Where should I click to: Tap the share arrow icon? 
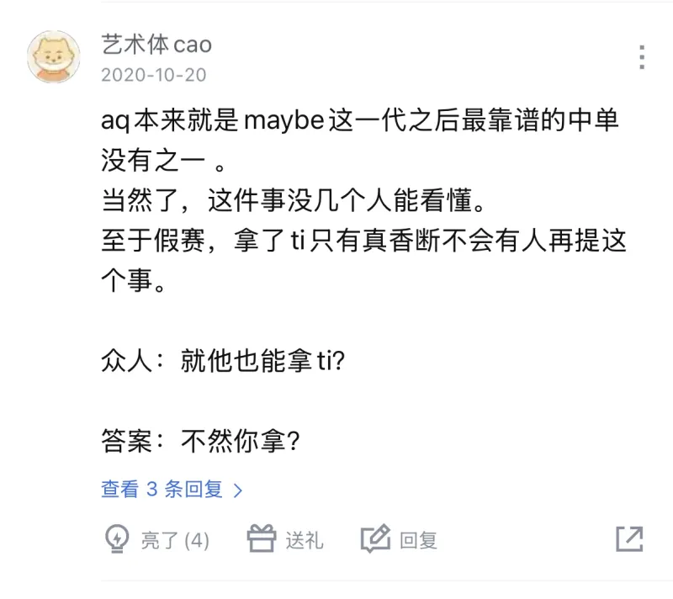point(629,539)
